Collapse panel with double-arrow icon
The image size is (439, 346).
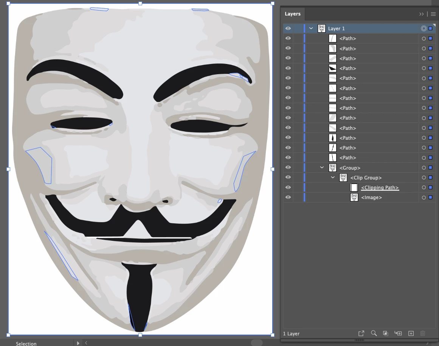point(421,14)
